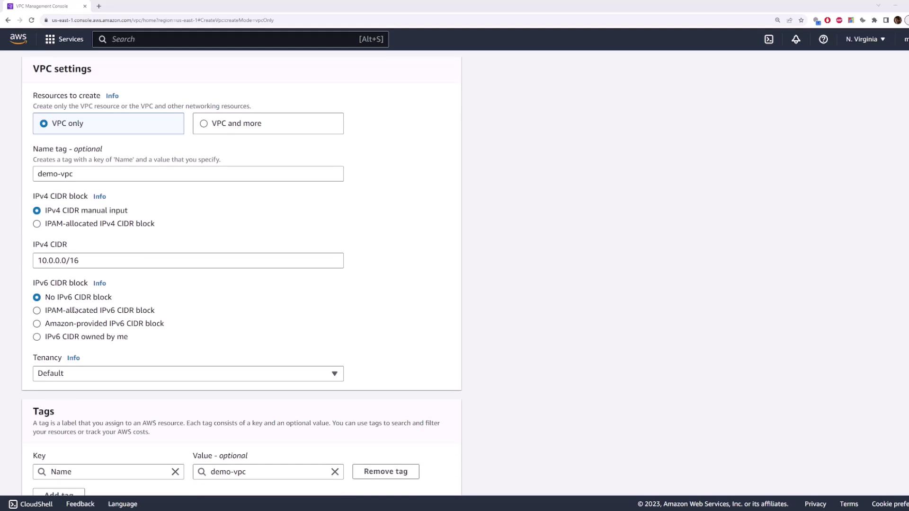
Task: Expand the N. Virginia region selector
Action: coord(865,39)
